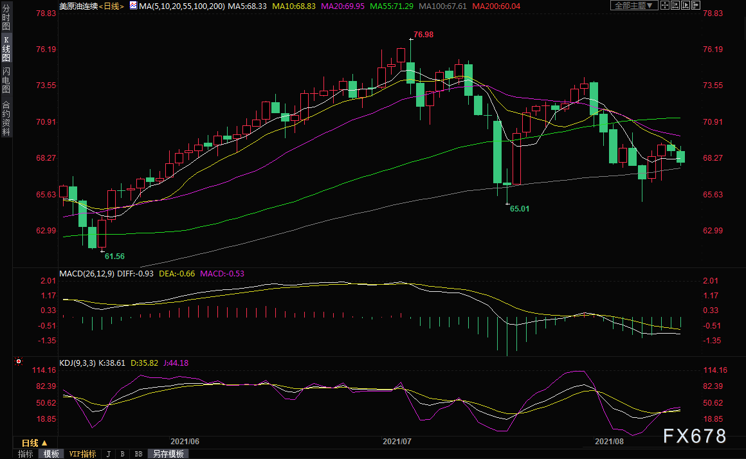
Task: Click the 61.56 low price label
Action: (114, 256)
